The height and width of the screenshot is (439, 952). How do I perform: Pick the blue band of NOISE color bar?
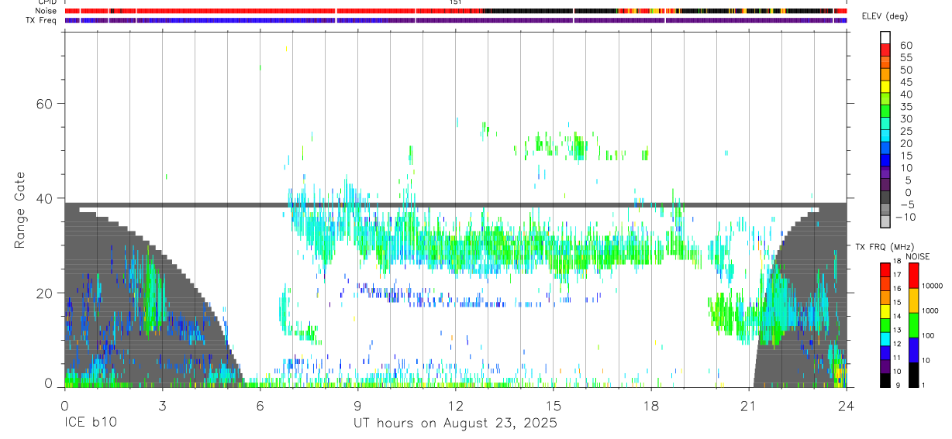pyautogui.click(x=914, y=350)
